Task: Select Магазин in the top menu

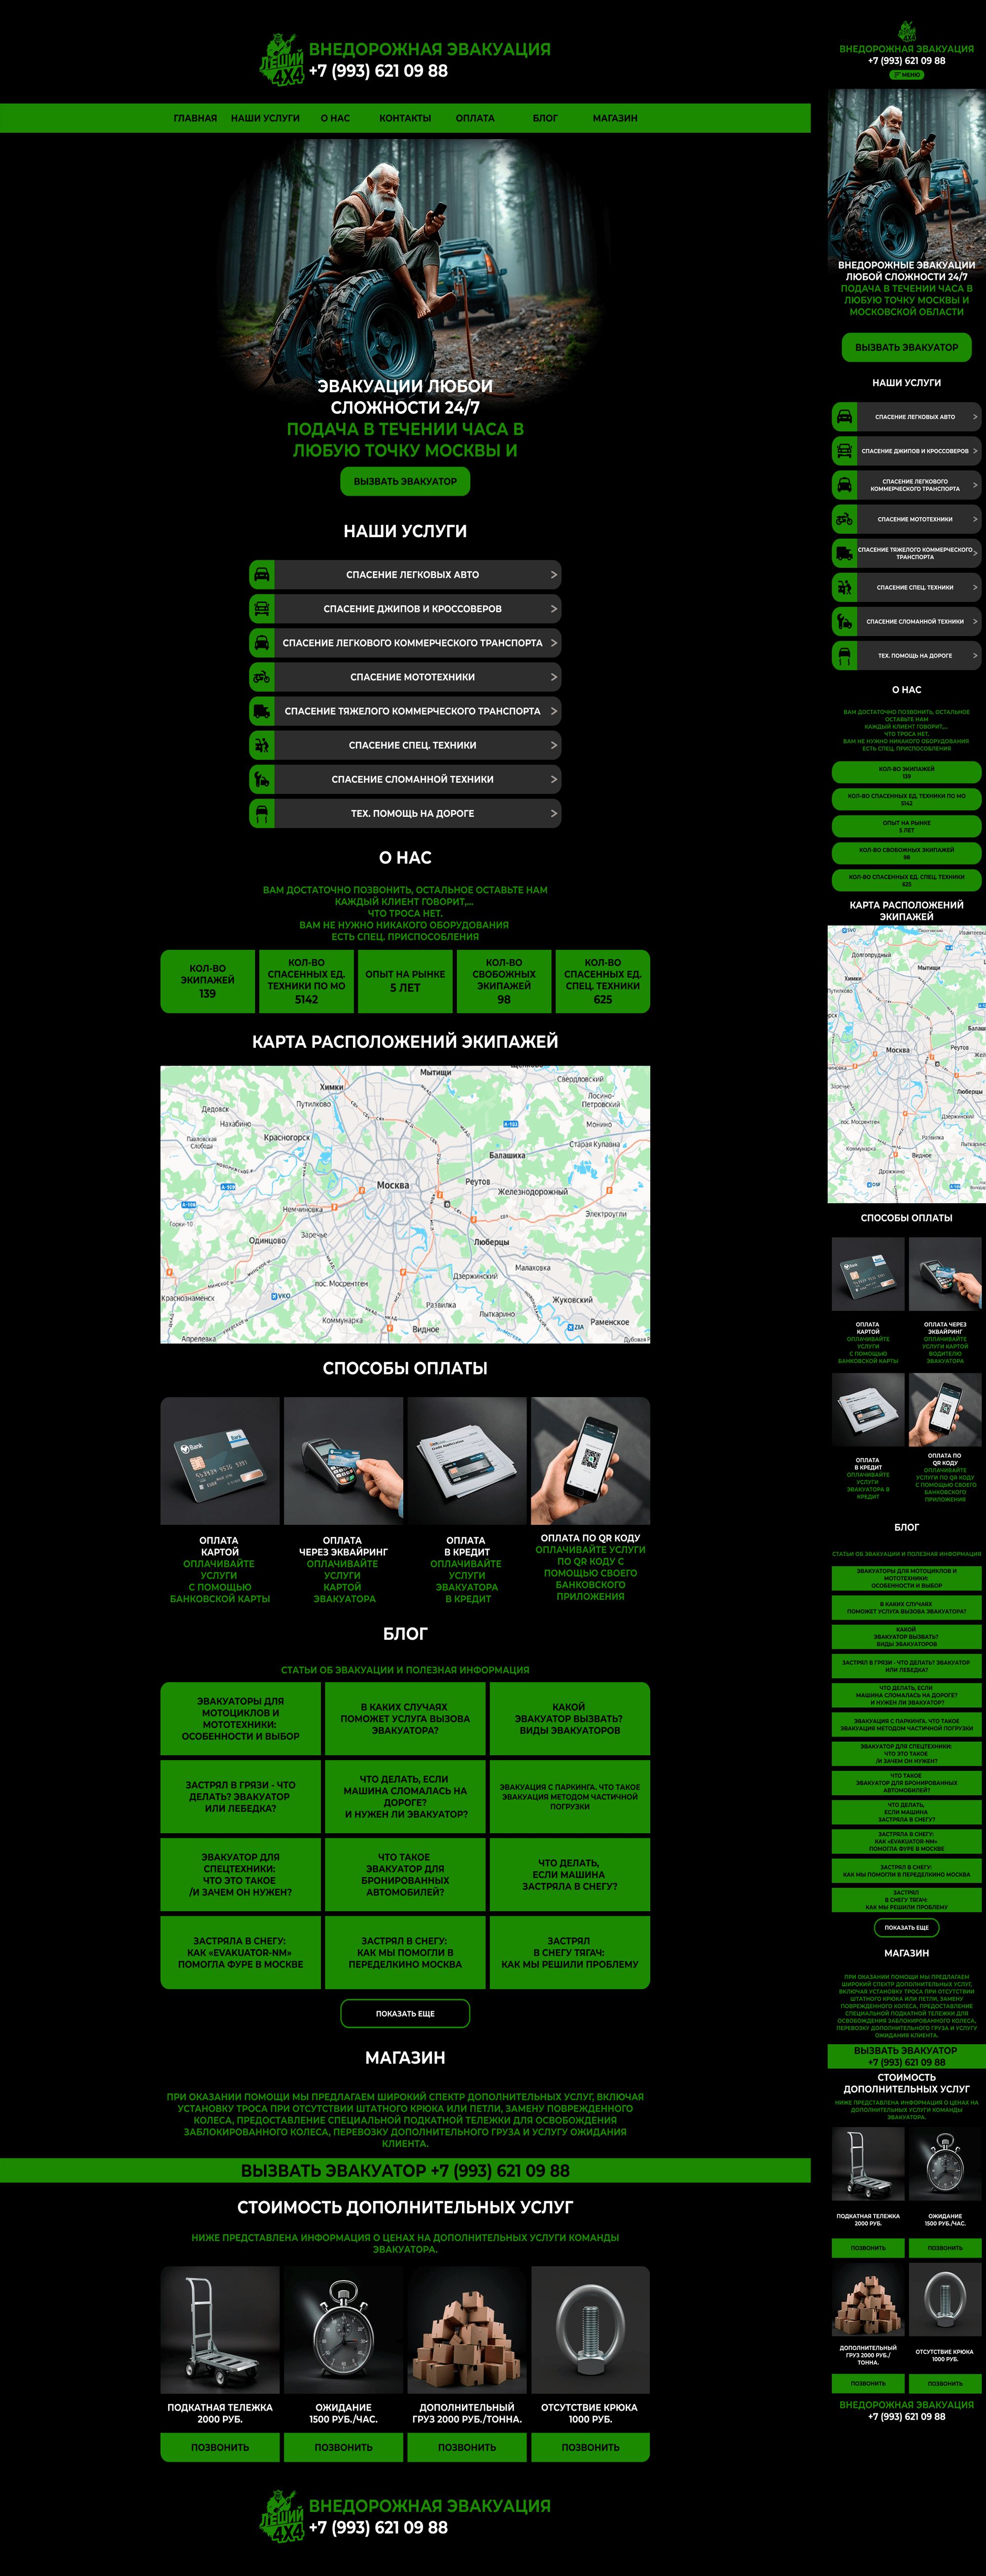Action: coord(614,118)
